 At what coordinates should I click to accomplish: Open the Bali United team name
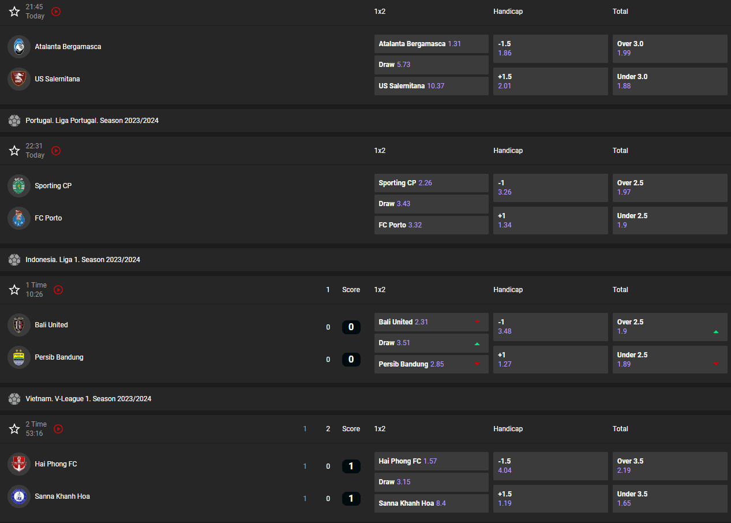(51, 325)
